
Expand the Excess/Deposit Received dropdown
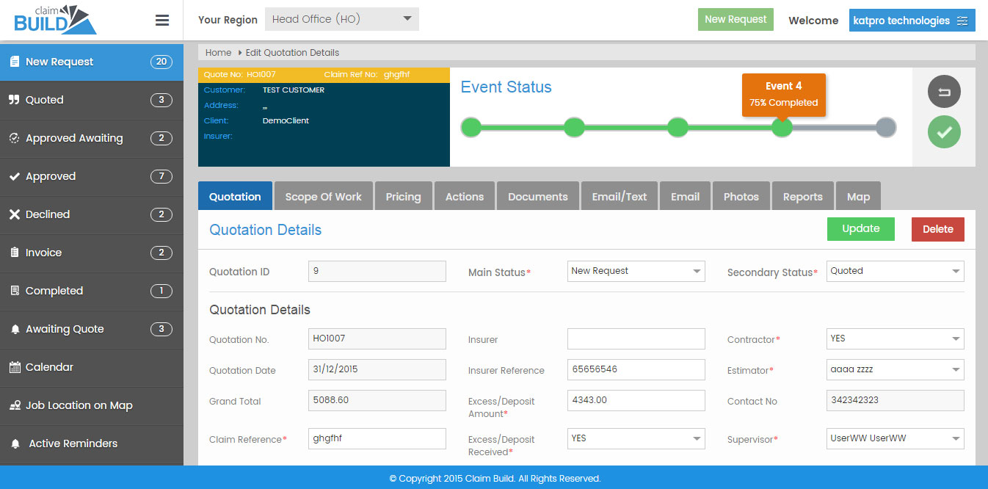tap(636, 438)
